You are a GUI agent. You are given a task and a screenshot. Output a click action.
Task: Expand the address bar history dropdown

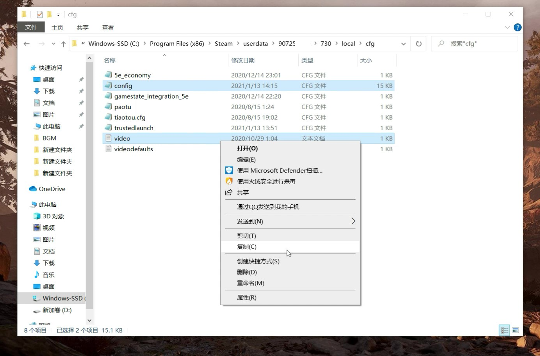pos(403,44)
